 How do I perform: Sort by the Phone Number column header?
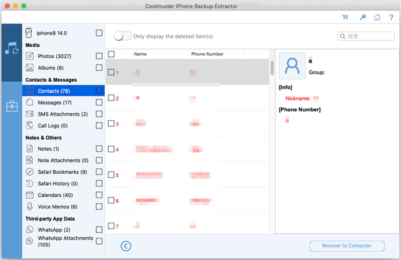coord(217,54)
